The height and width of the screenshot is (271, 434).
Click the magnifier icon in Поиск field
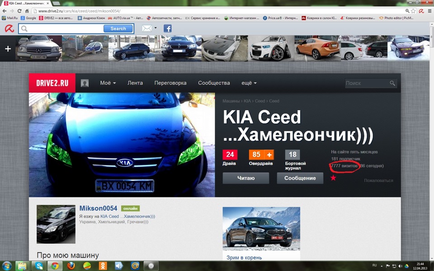(x=392, y=83)
